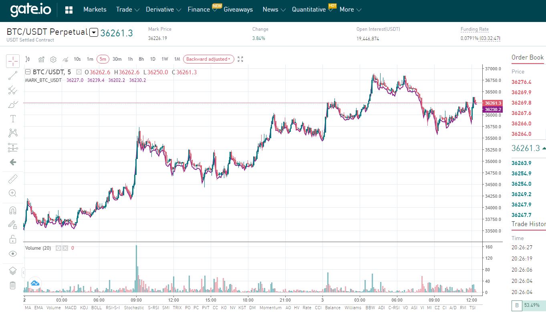Switch to the 30m timeframe
Viewport: 546px width, 312px height.
pyautogui.click(x=117, y=59)
